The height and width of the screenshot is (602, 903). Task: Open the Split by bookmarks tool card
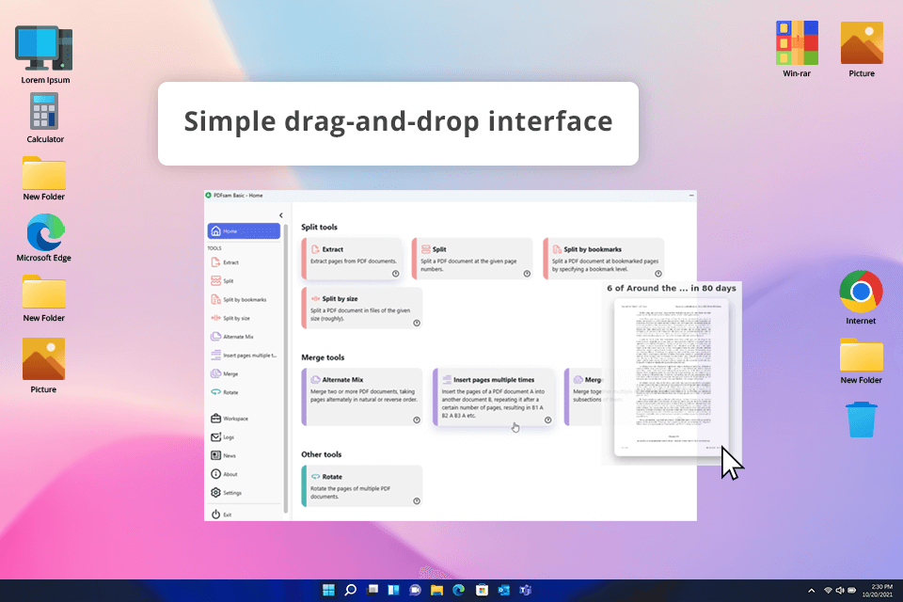604,259
